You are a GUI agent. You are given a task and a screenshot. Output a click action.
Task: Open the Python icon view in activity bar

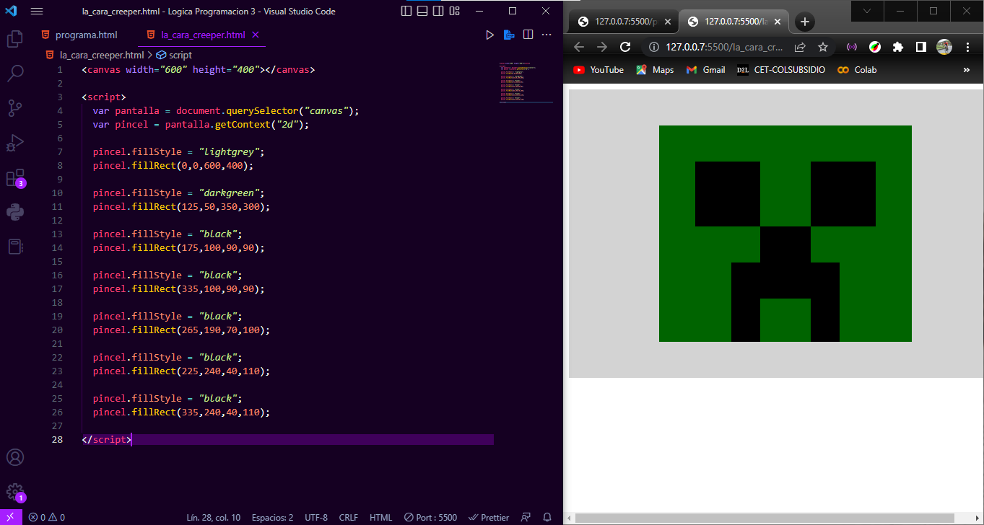(15, 212)
